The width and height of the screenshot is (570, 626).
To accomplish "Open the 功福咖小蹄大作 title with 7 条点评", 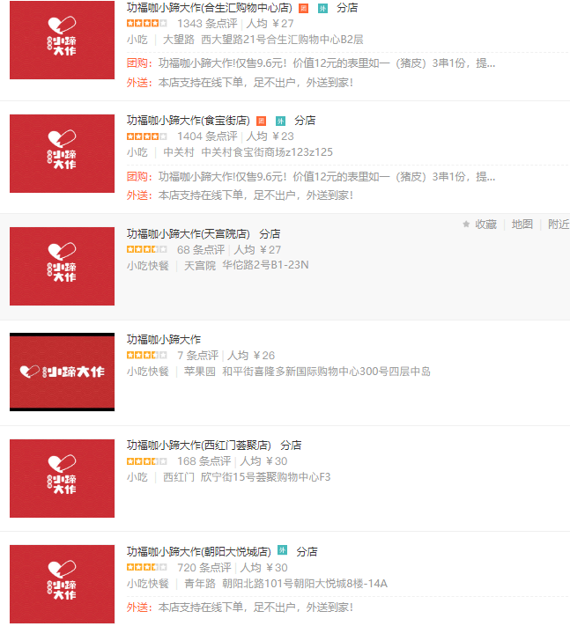I will coord(164,339).
